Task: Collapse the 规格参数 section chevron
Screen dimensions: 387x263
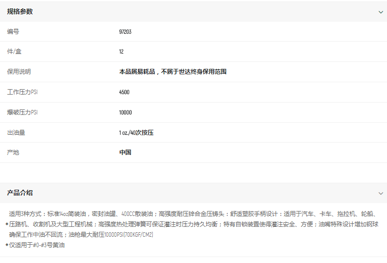Action: coord(381,12)
